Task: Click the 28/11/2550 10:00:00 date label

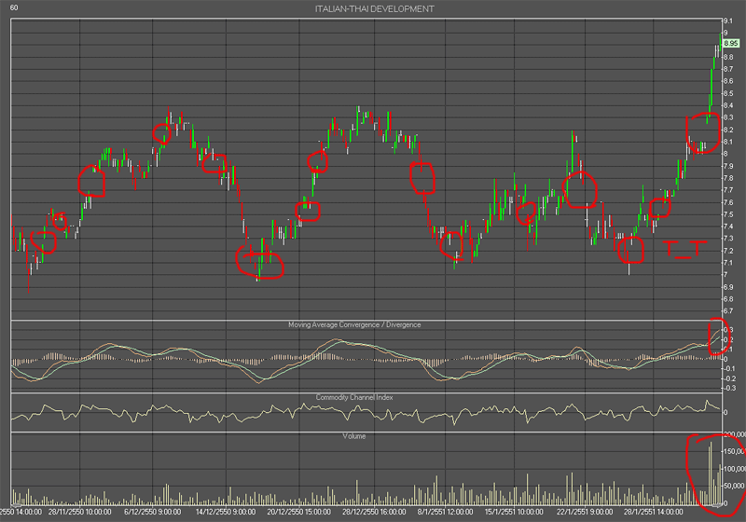Action: pos(79,512)
